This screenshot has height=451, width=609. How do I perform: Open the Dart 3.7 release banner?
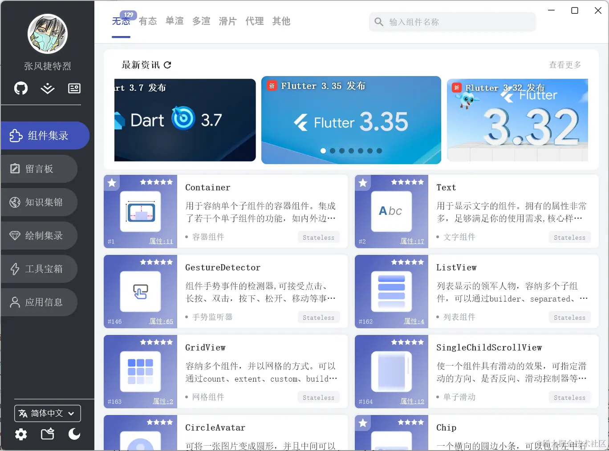coord(185,120)
